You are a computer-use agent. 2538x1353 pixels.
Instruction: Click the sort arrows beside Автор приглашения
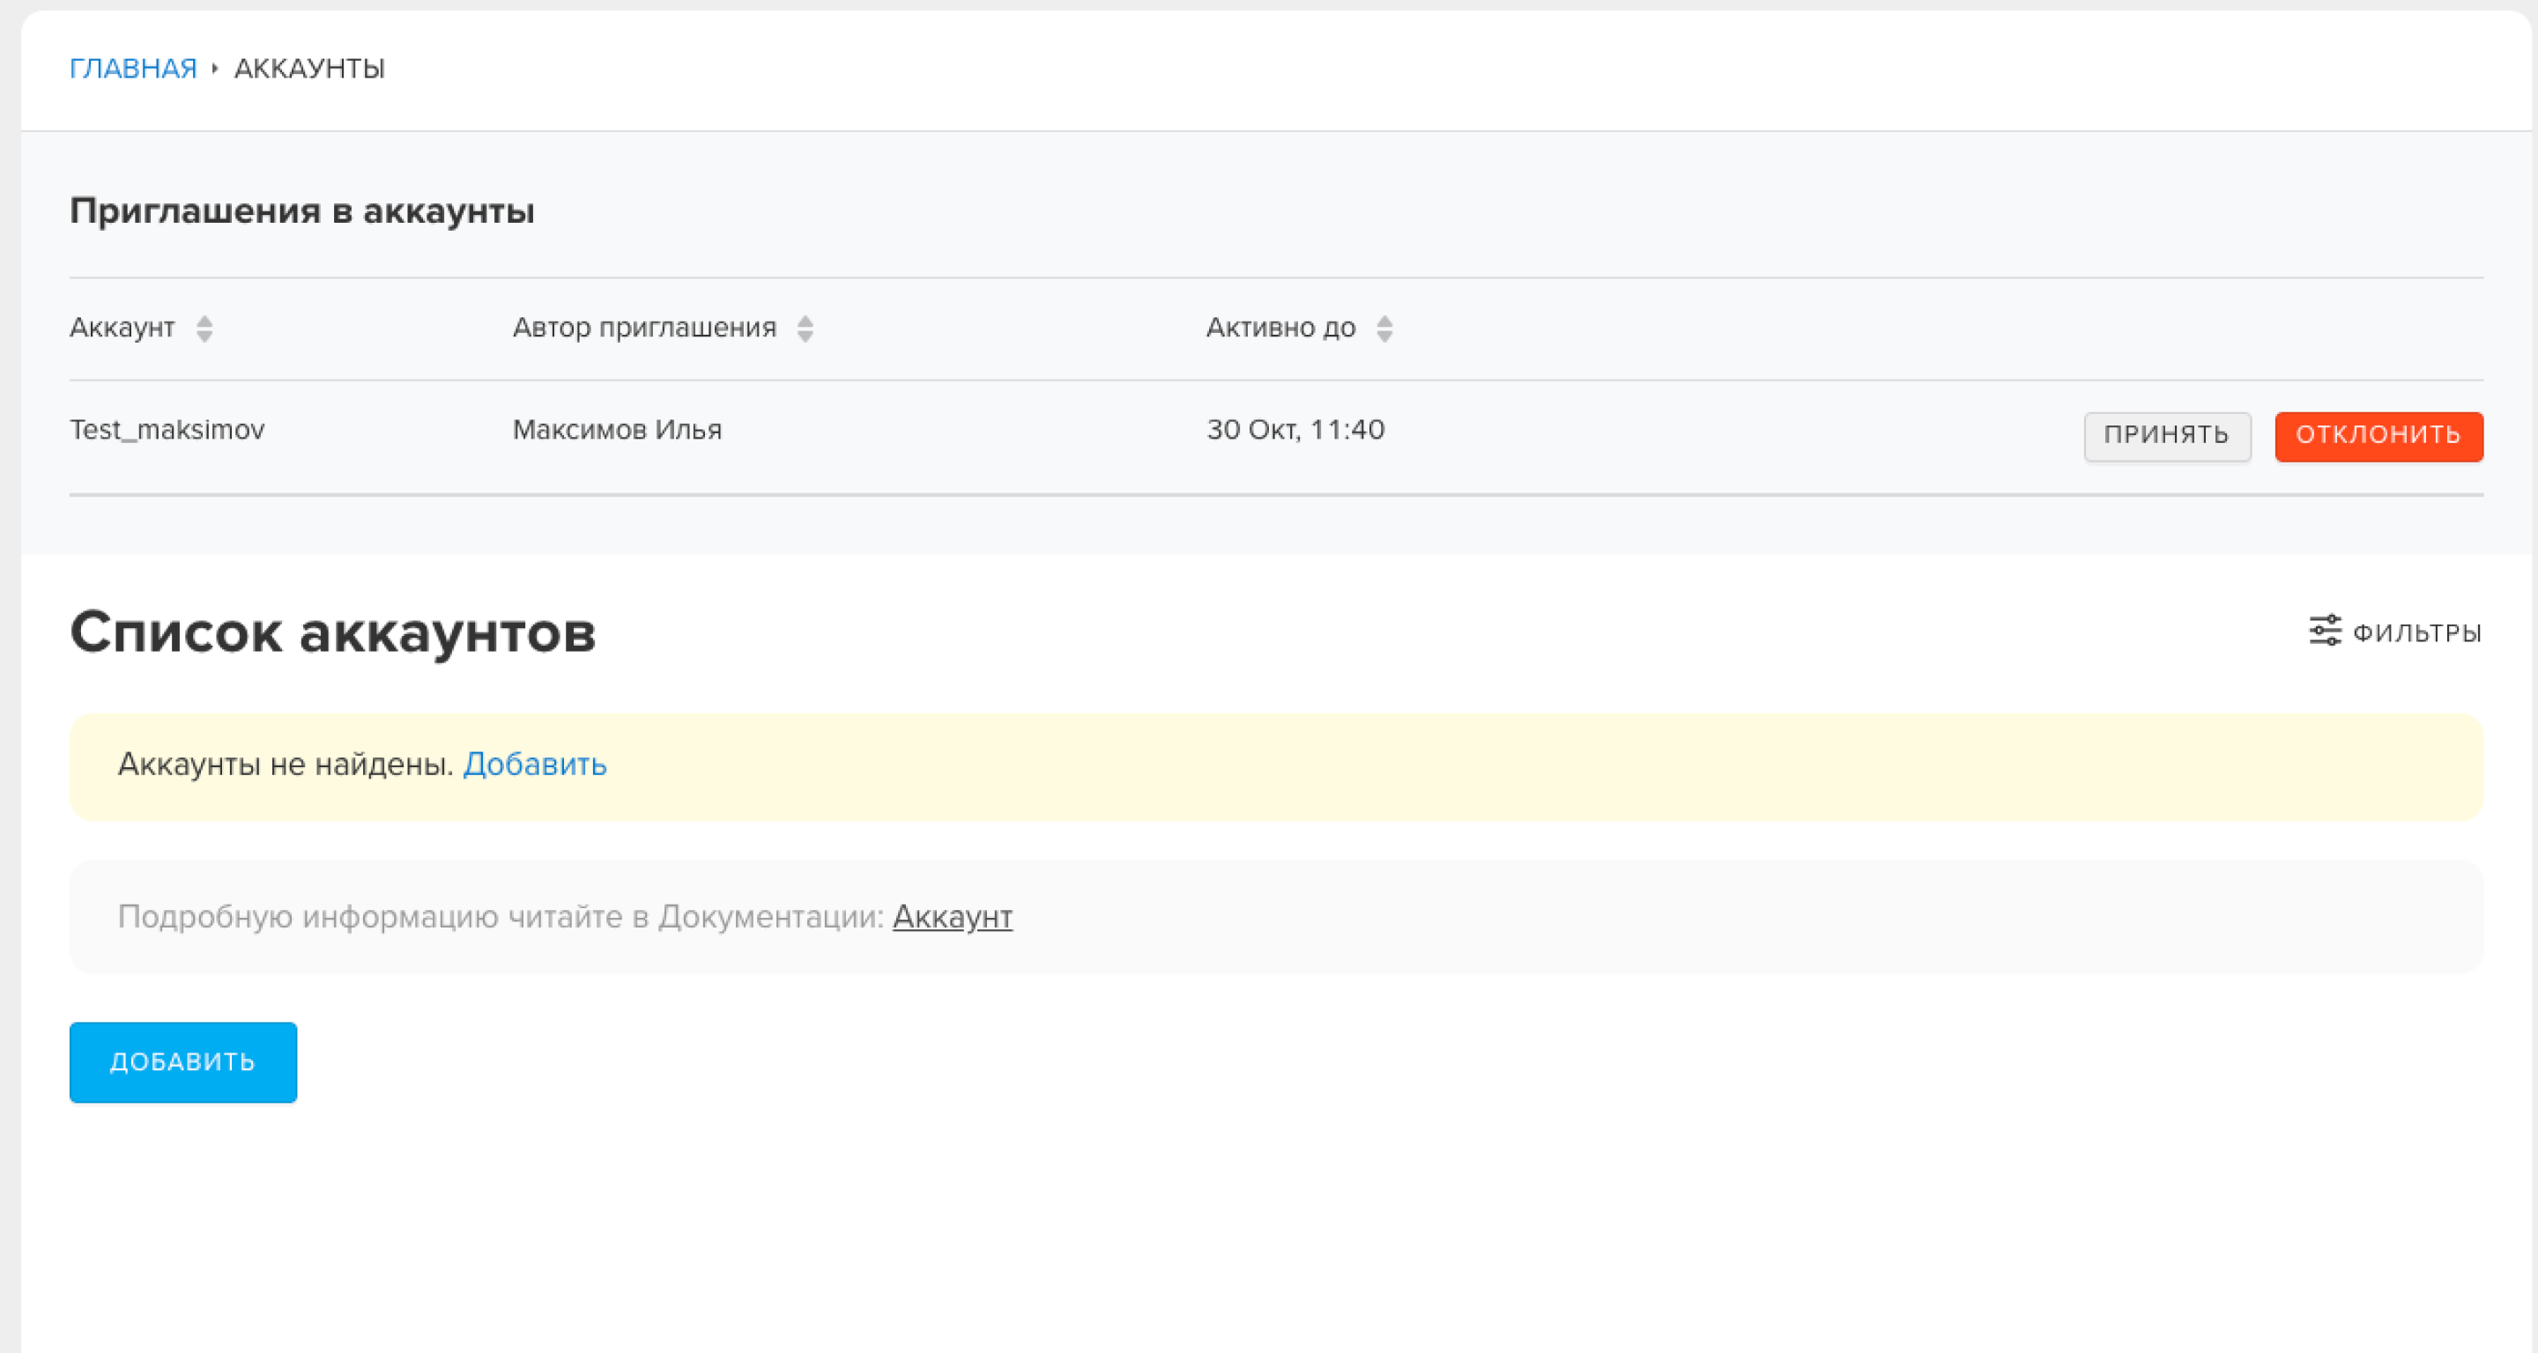click(805, 328)
